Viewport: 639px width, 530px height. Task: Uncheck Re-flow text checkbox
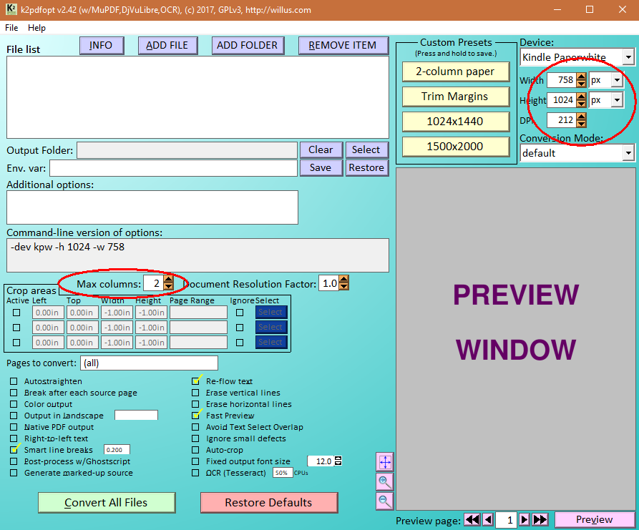tap(195, 381)
